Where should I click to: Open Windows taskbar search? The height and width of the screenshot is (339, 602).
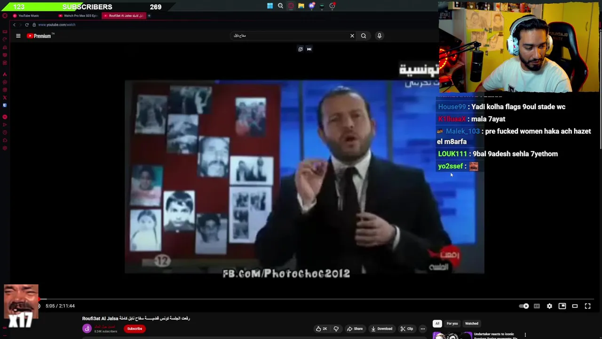coord(280,6)
